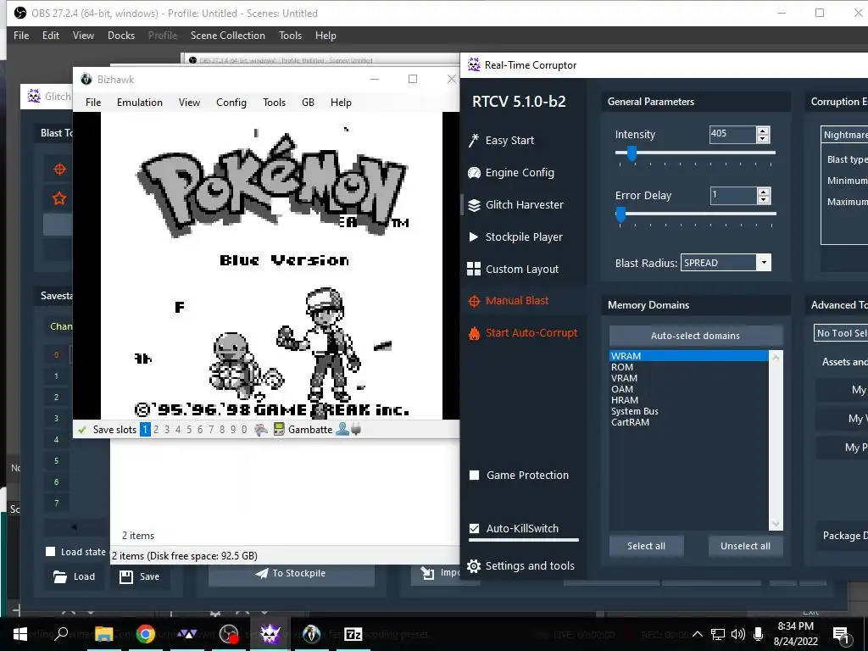Open Nightmare engine dropdown in Corruption Engine
868x651 pixels.
(x=844, y=135)
